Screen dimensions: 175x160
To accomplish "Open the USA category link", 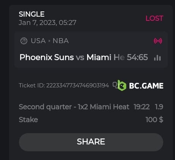I will [38, 41].
